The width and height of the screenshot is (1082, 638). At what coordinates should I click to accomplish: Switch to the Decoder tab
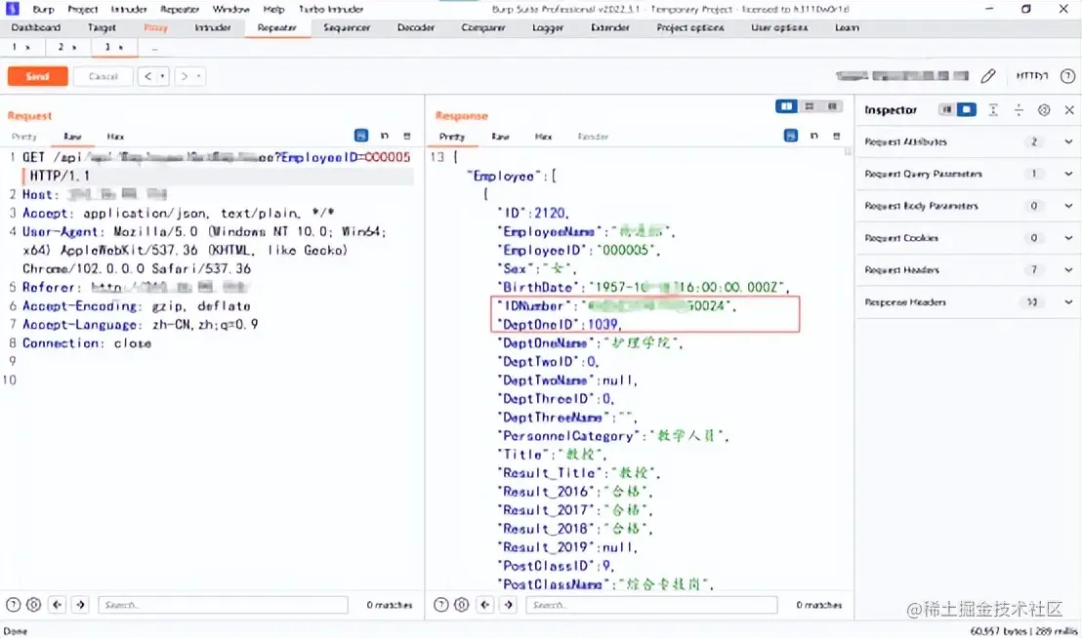415,27
